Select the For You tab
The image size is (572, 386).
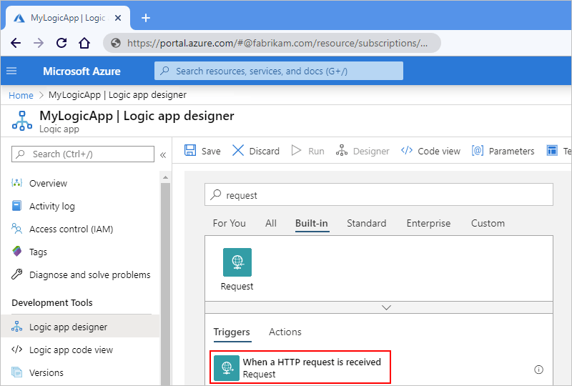tap(229, 223)
